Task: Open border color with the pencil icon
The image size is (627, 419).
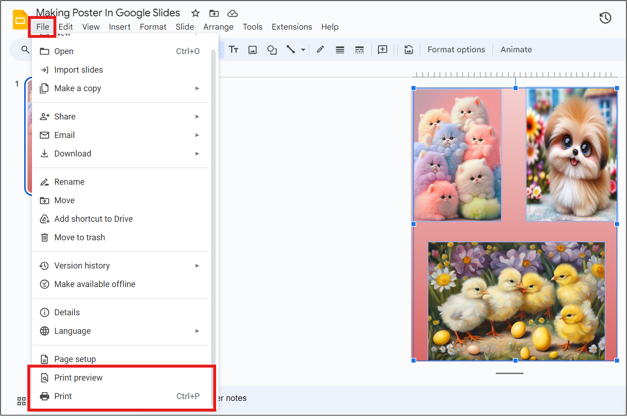Action: pyautogui.click(x=320, y=50)
